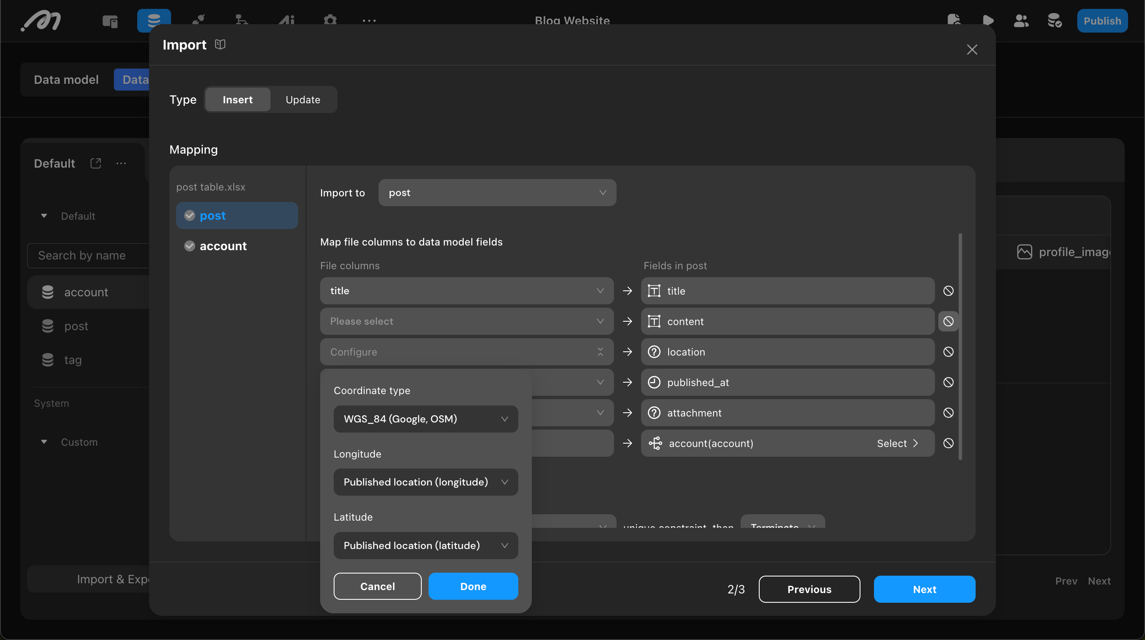Open the title file column dropdown
Image resolution: width=1145 pixels, height=640 pixels.
[467, 291]
